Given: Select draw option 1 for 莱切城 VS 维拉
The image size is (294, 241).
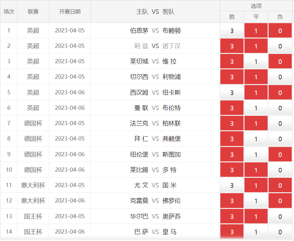Looking at the screenshot, I should pos(256,61).
